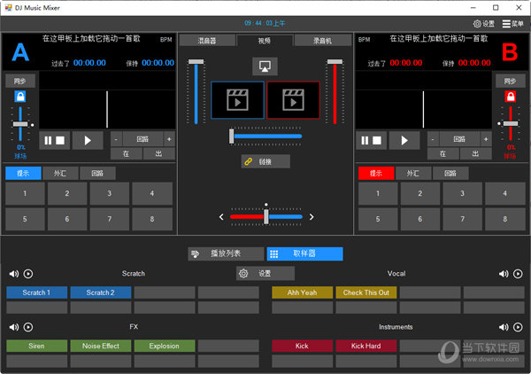Select deck B loop tab (回路)
531x374 pixels.
pyautogui.click(x=450, y=174)
